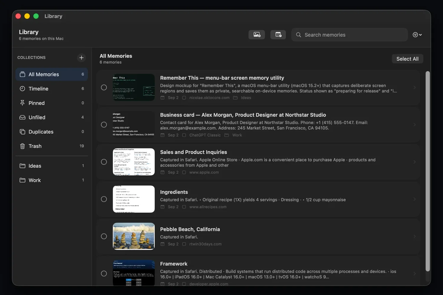Open the Unfiled collection
This screenshot has height=295, width=443.
52,117
